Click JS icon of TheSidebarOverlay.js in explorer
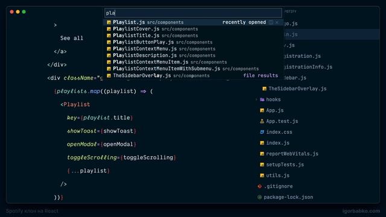 pos(264,89)
